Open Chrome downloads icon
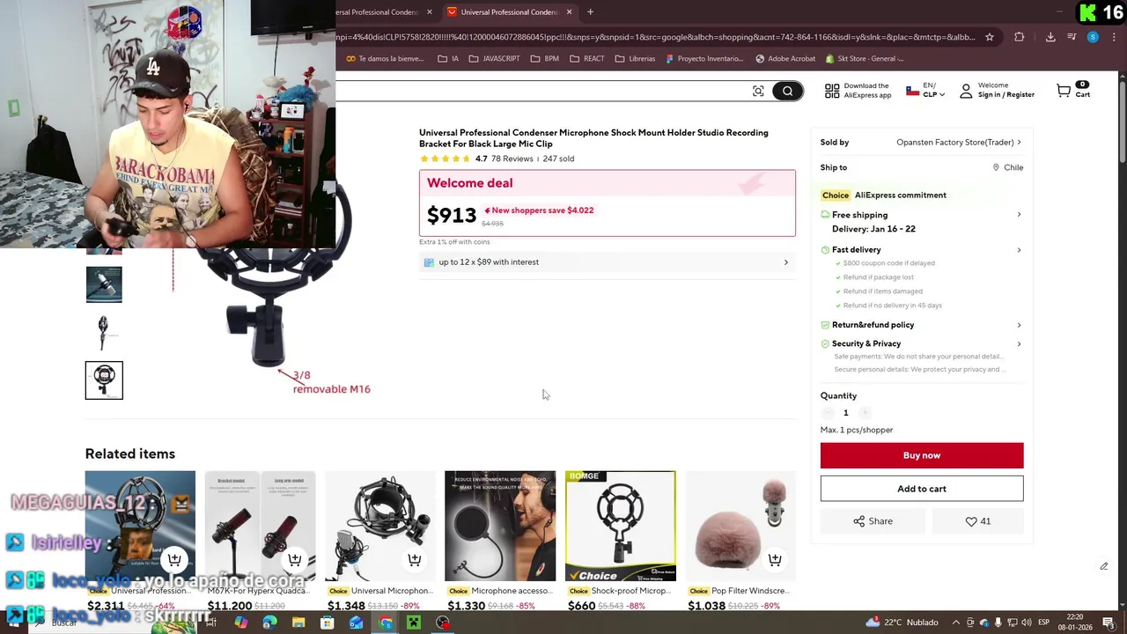The image size is (1127, 634). [x=1050, y=37]
